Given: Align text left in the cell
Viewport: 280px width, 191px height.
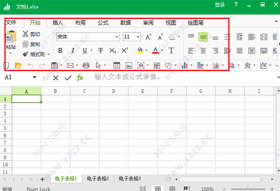Looking at the screenshot, I should click(x=191, y=51).
